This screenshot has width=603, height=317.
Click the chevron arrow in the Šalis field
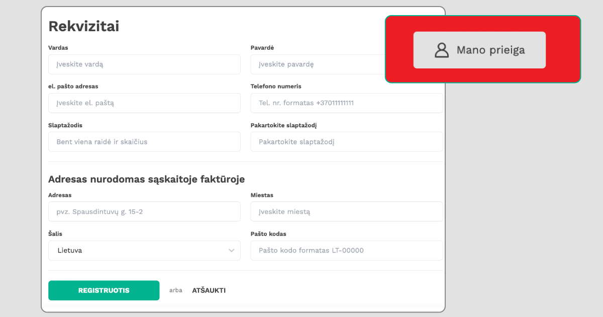pyautogui.click(x=231, y=251)
